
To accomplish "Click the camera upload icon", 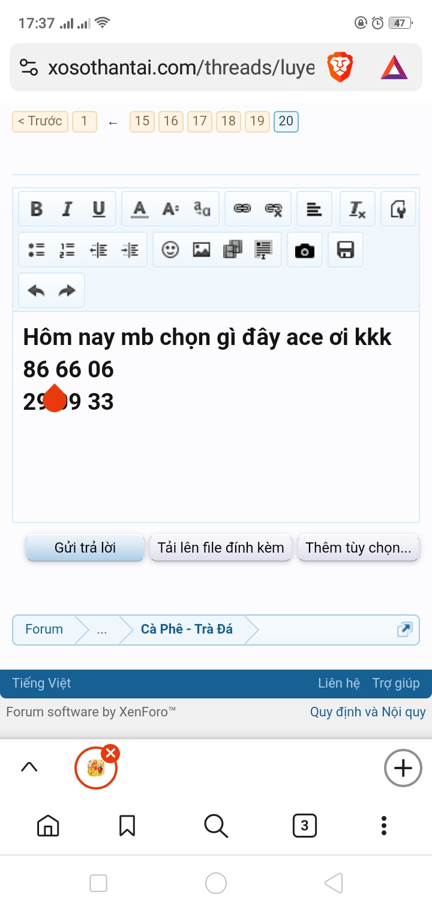I will point(305,250).
